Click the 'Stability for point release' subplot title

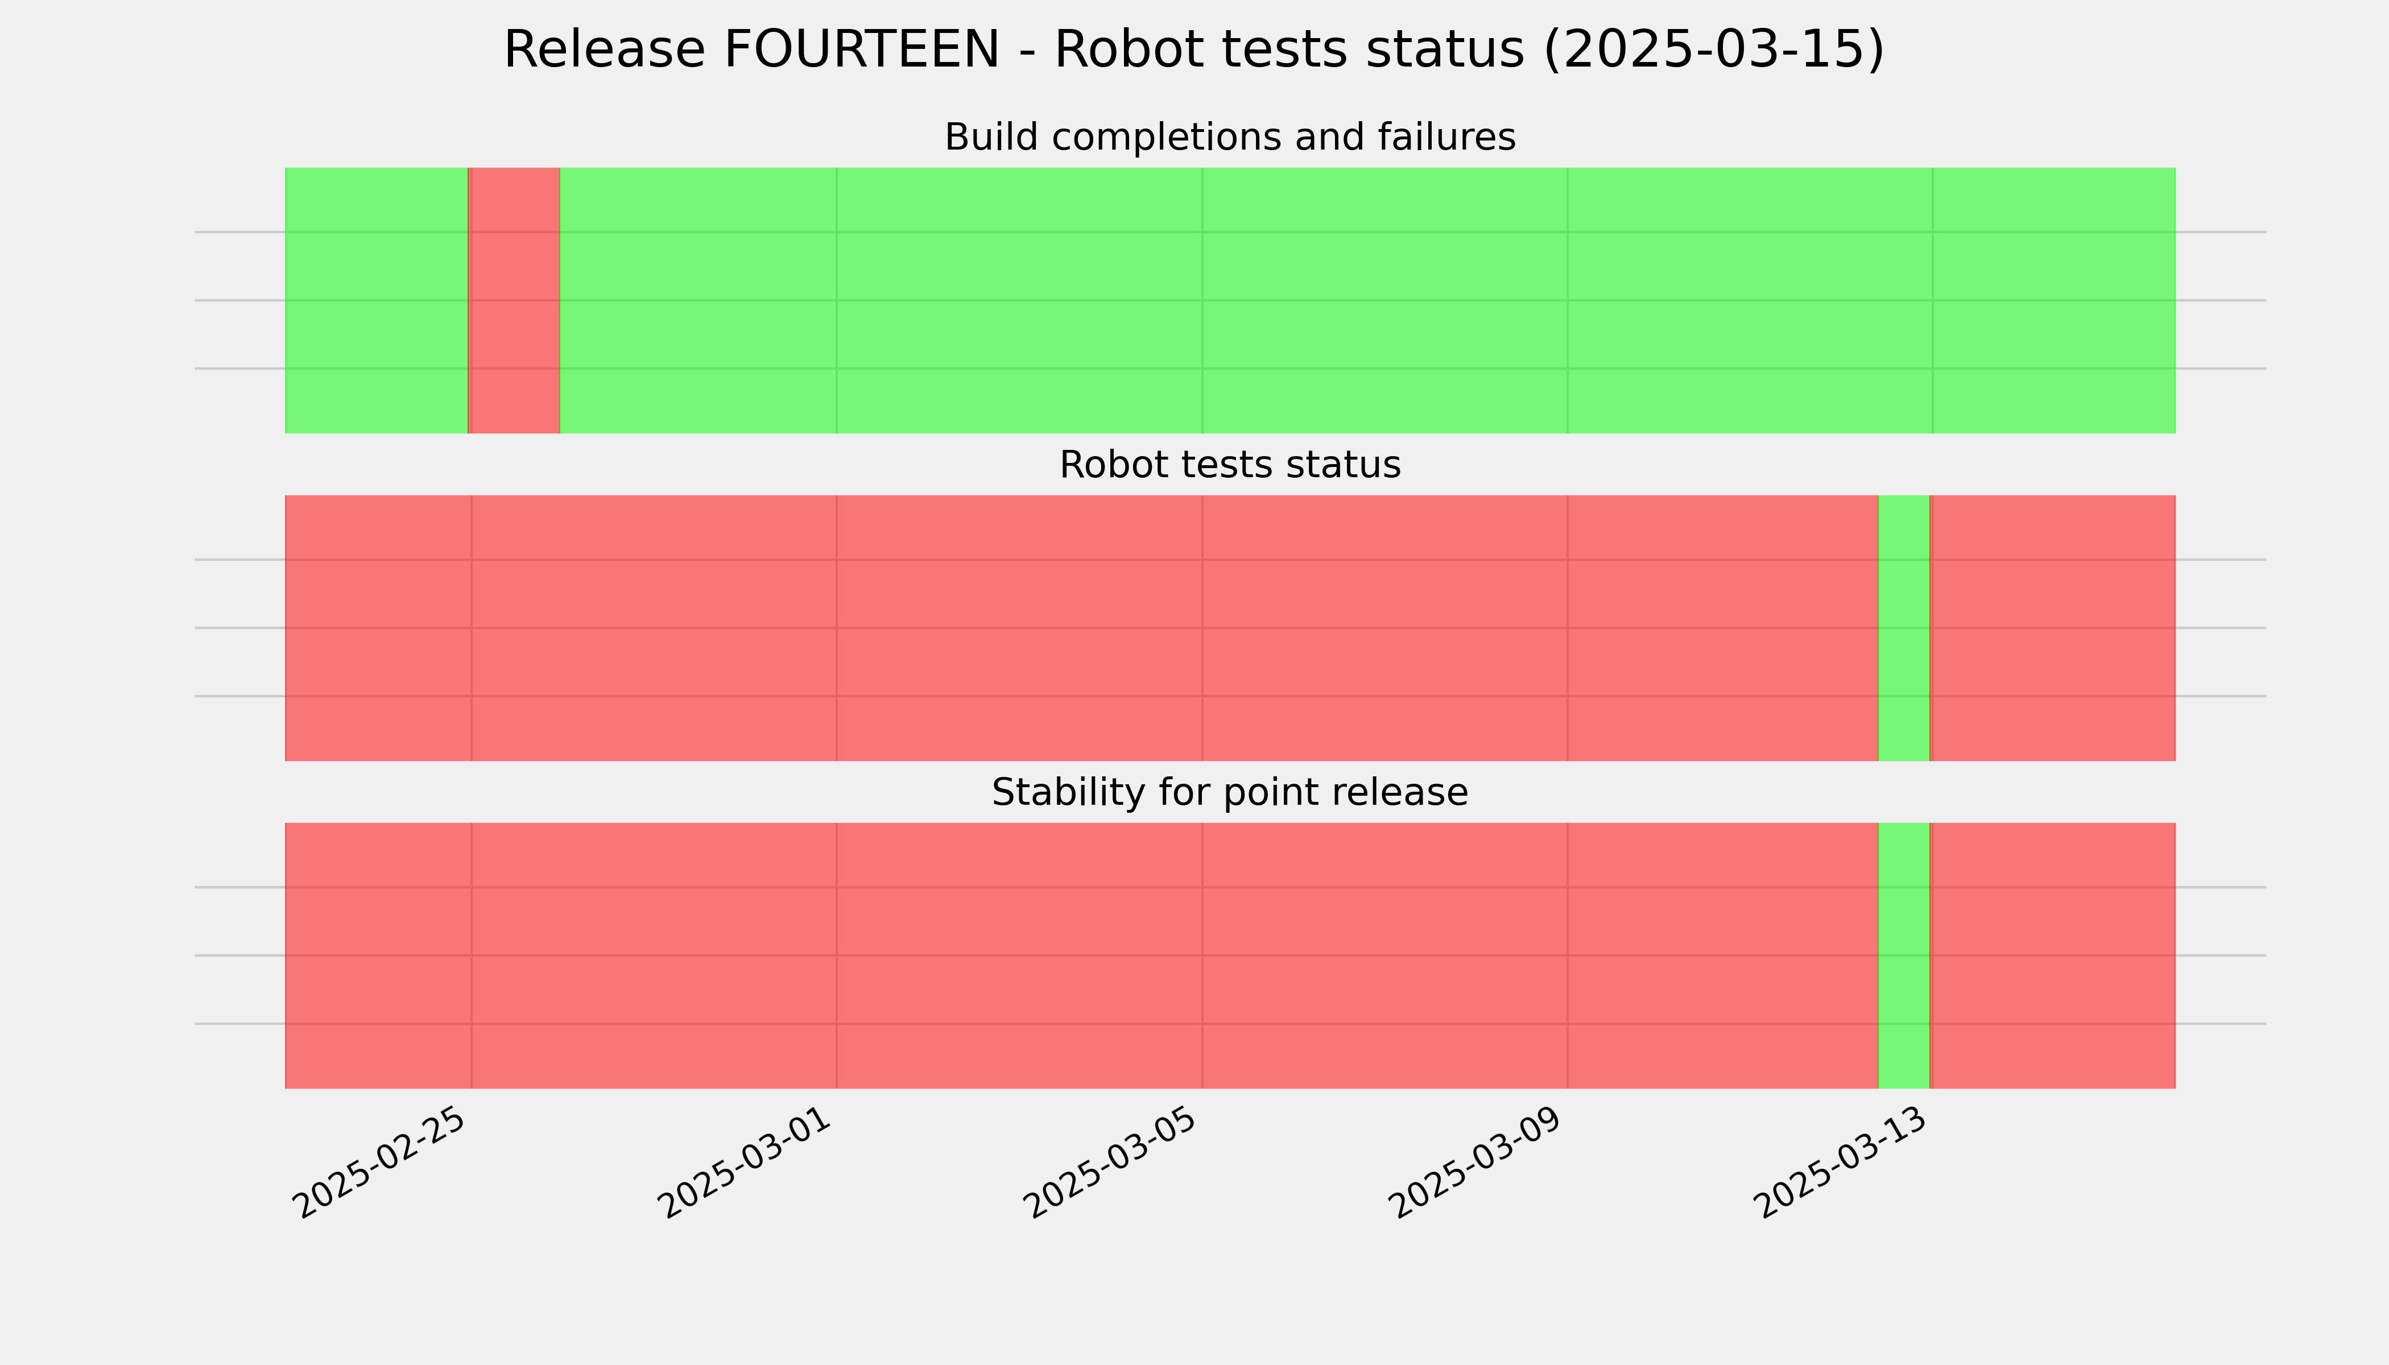tap(1229, 792)
